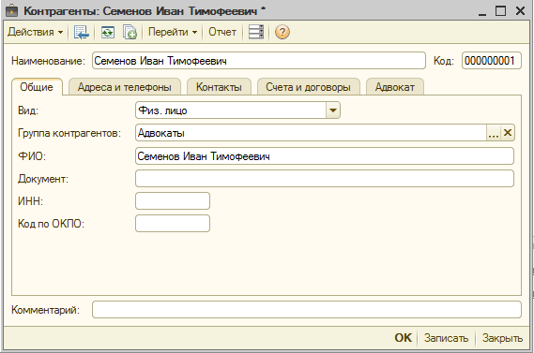Screen dimensions: 534x353
Task: Click the find-in-list toolbar icon
Action: pyautogui.click(x=81, y=32)
